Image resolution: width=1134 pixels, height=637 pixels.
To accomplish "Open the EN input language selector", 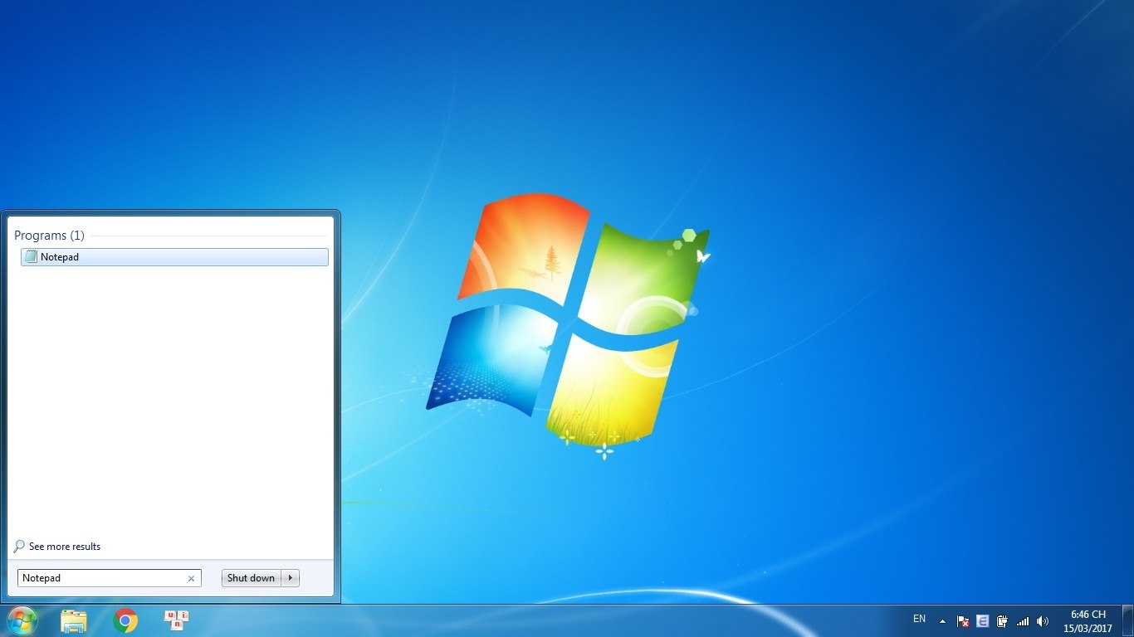I will pyautogui.click(x=919, y=619).
